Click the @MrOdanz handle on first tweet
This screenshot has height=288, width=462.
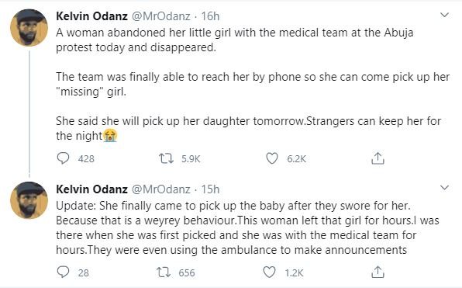point(160,16)
